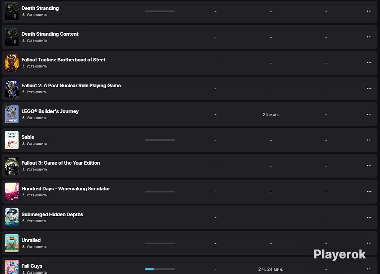Open the Fallout Tactics cover thumbnail

pos(12,63)
